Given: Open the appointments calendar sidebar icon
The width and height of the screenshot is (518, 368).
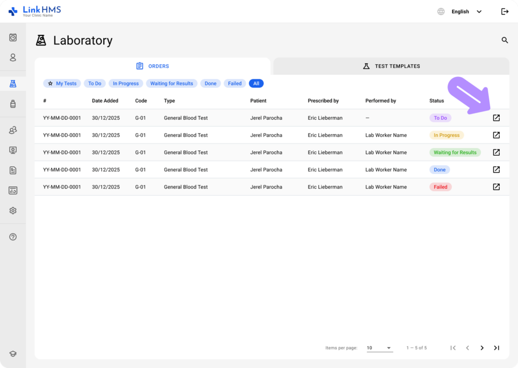Looking at the screenshot, I should 13,37.
